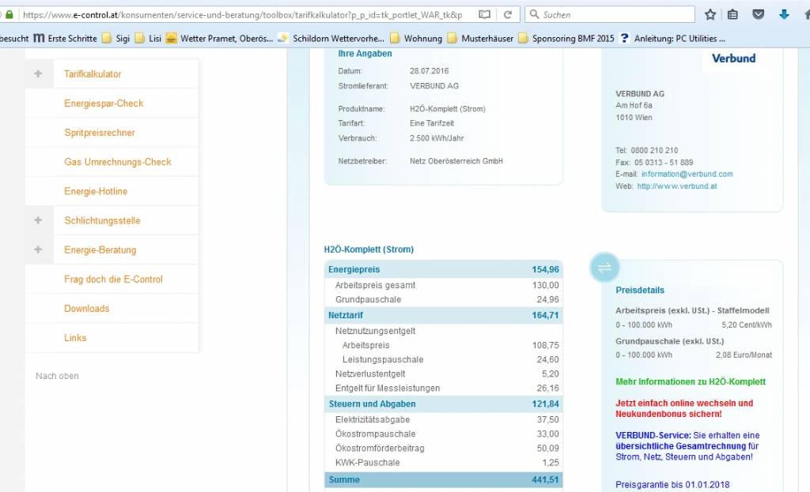Open the Energie-Beratung menu entry
Viewport: 810px width, 492px height.
[100, 250]
